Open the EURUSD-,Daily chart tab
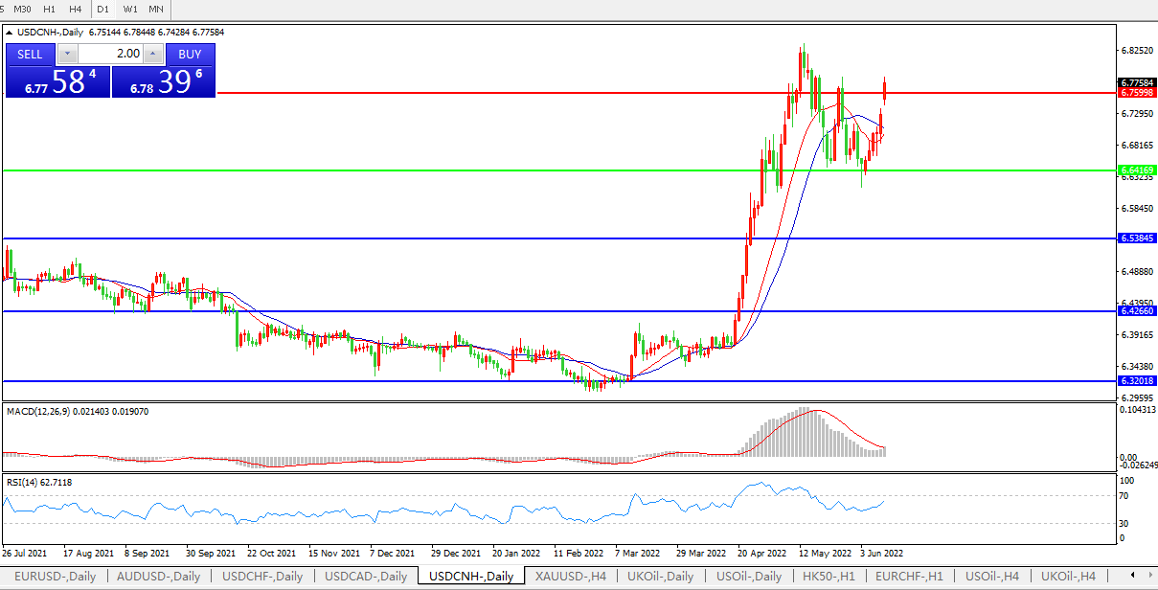The width and height of the screenshot is (1158, 590). [x=55, y=577]
